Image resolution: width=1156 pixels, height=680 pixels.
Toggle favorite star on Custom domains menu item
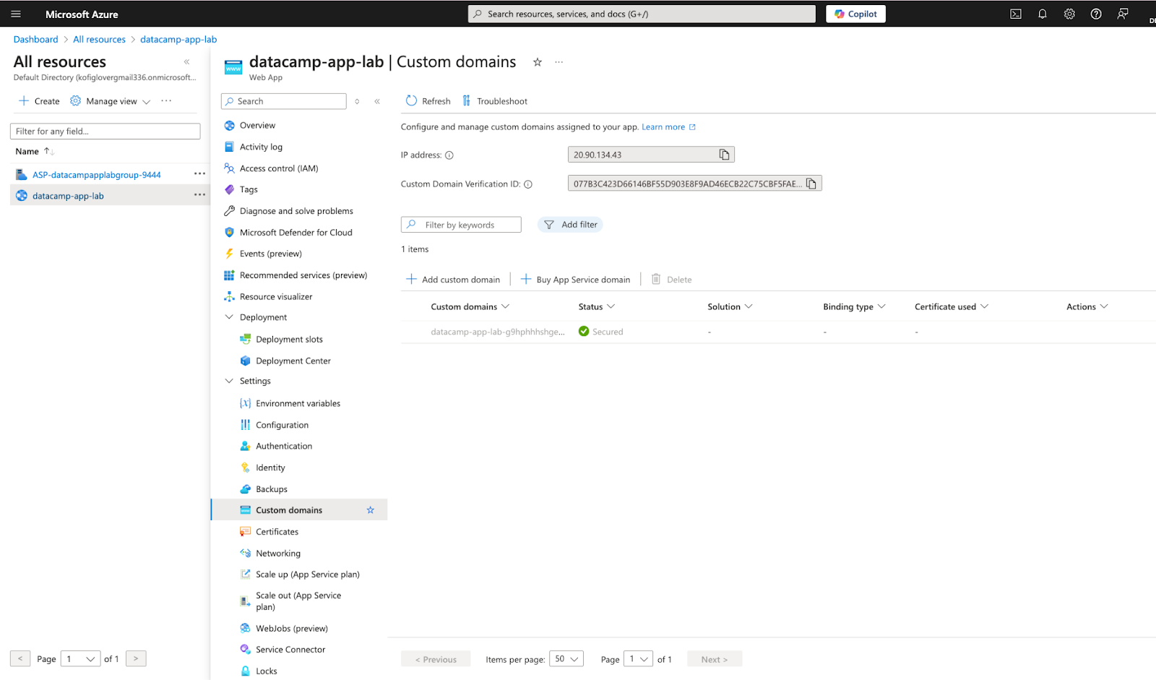point(371,510)
